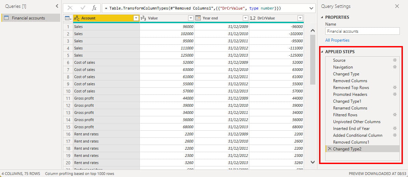
Task: Click the gear icon next to Source step
Action: click(395, 60)
